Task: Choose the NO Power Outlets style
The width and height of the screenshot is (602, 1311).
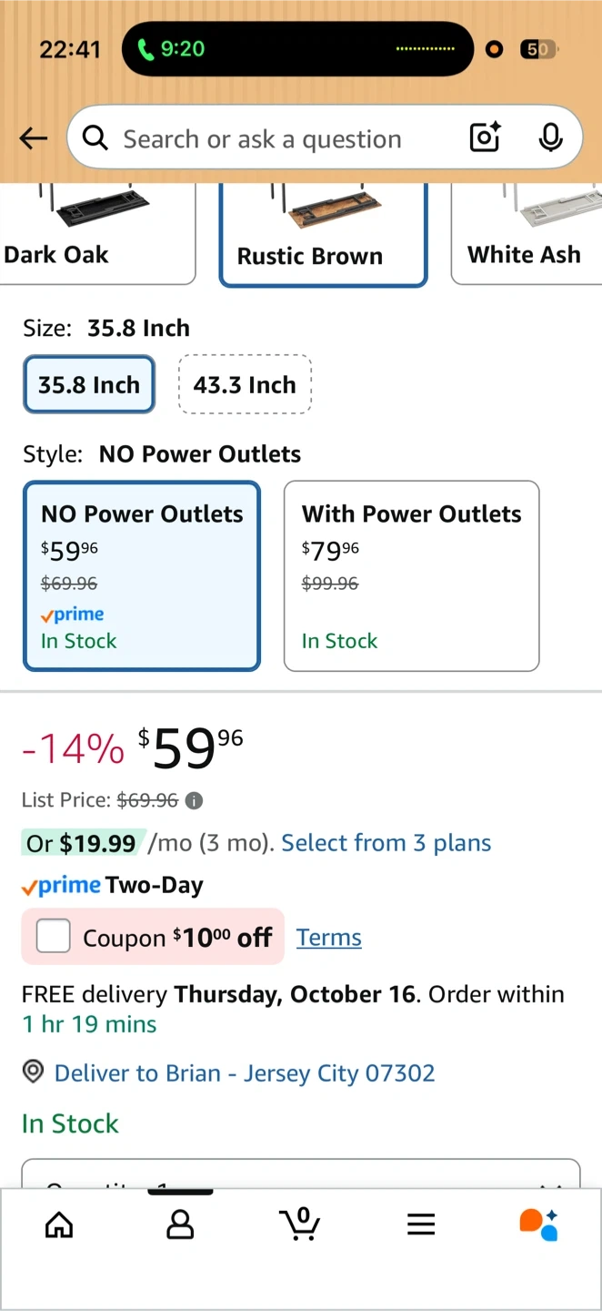Action: [x=142, y=575]
